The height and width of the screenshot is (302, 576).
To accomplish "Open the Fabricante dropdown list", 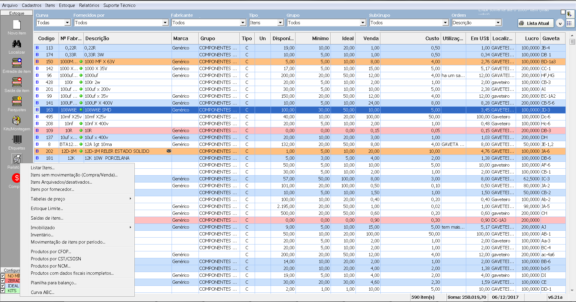I will coord(243,23).
